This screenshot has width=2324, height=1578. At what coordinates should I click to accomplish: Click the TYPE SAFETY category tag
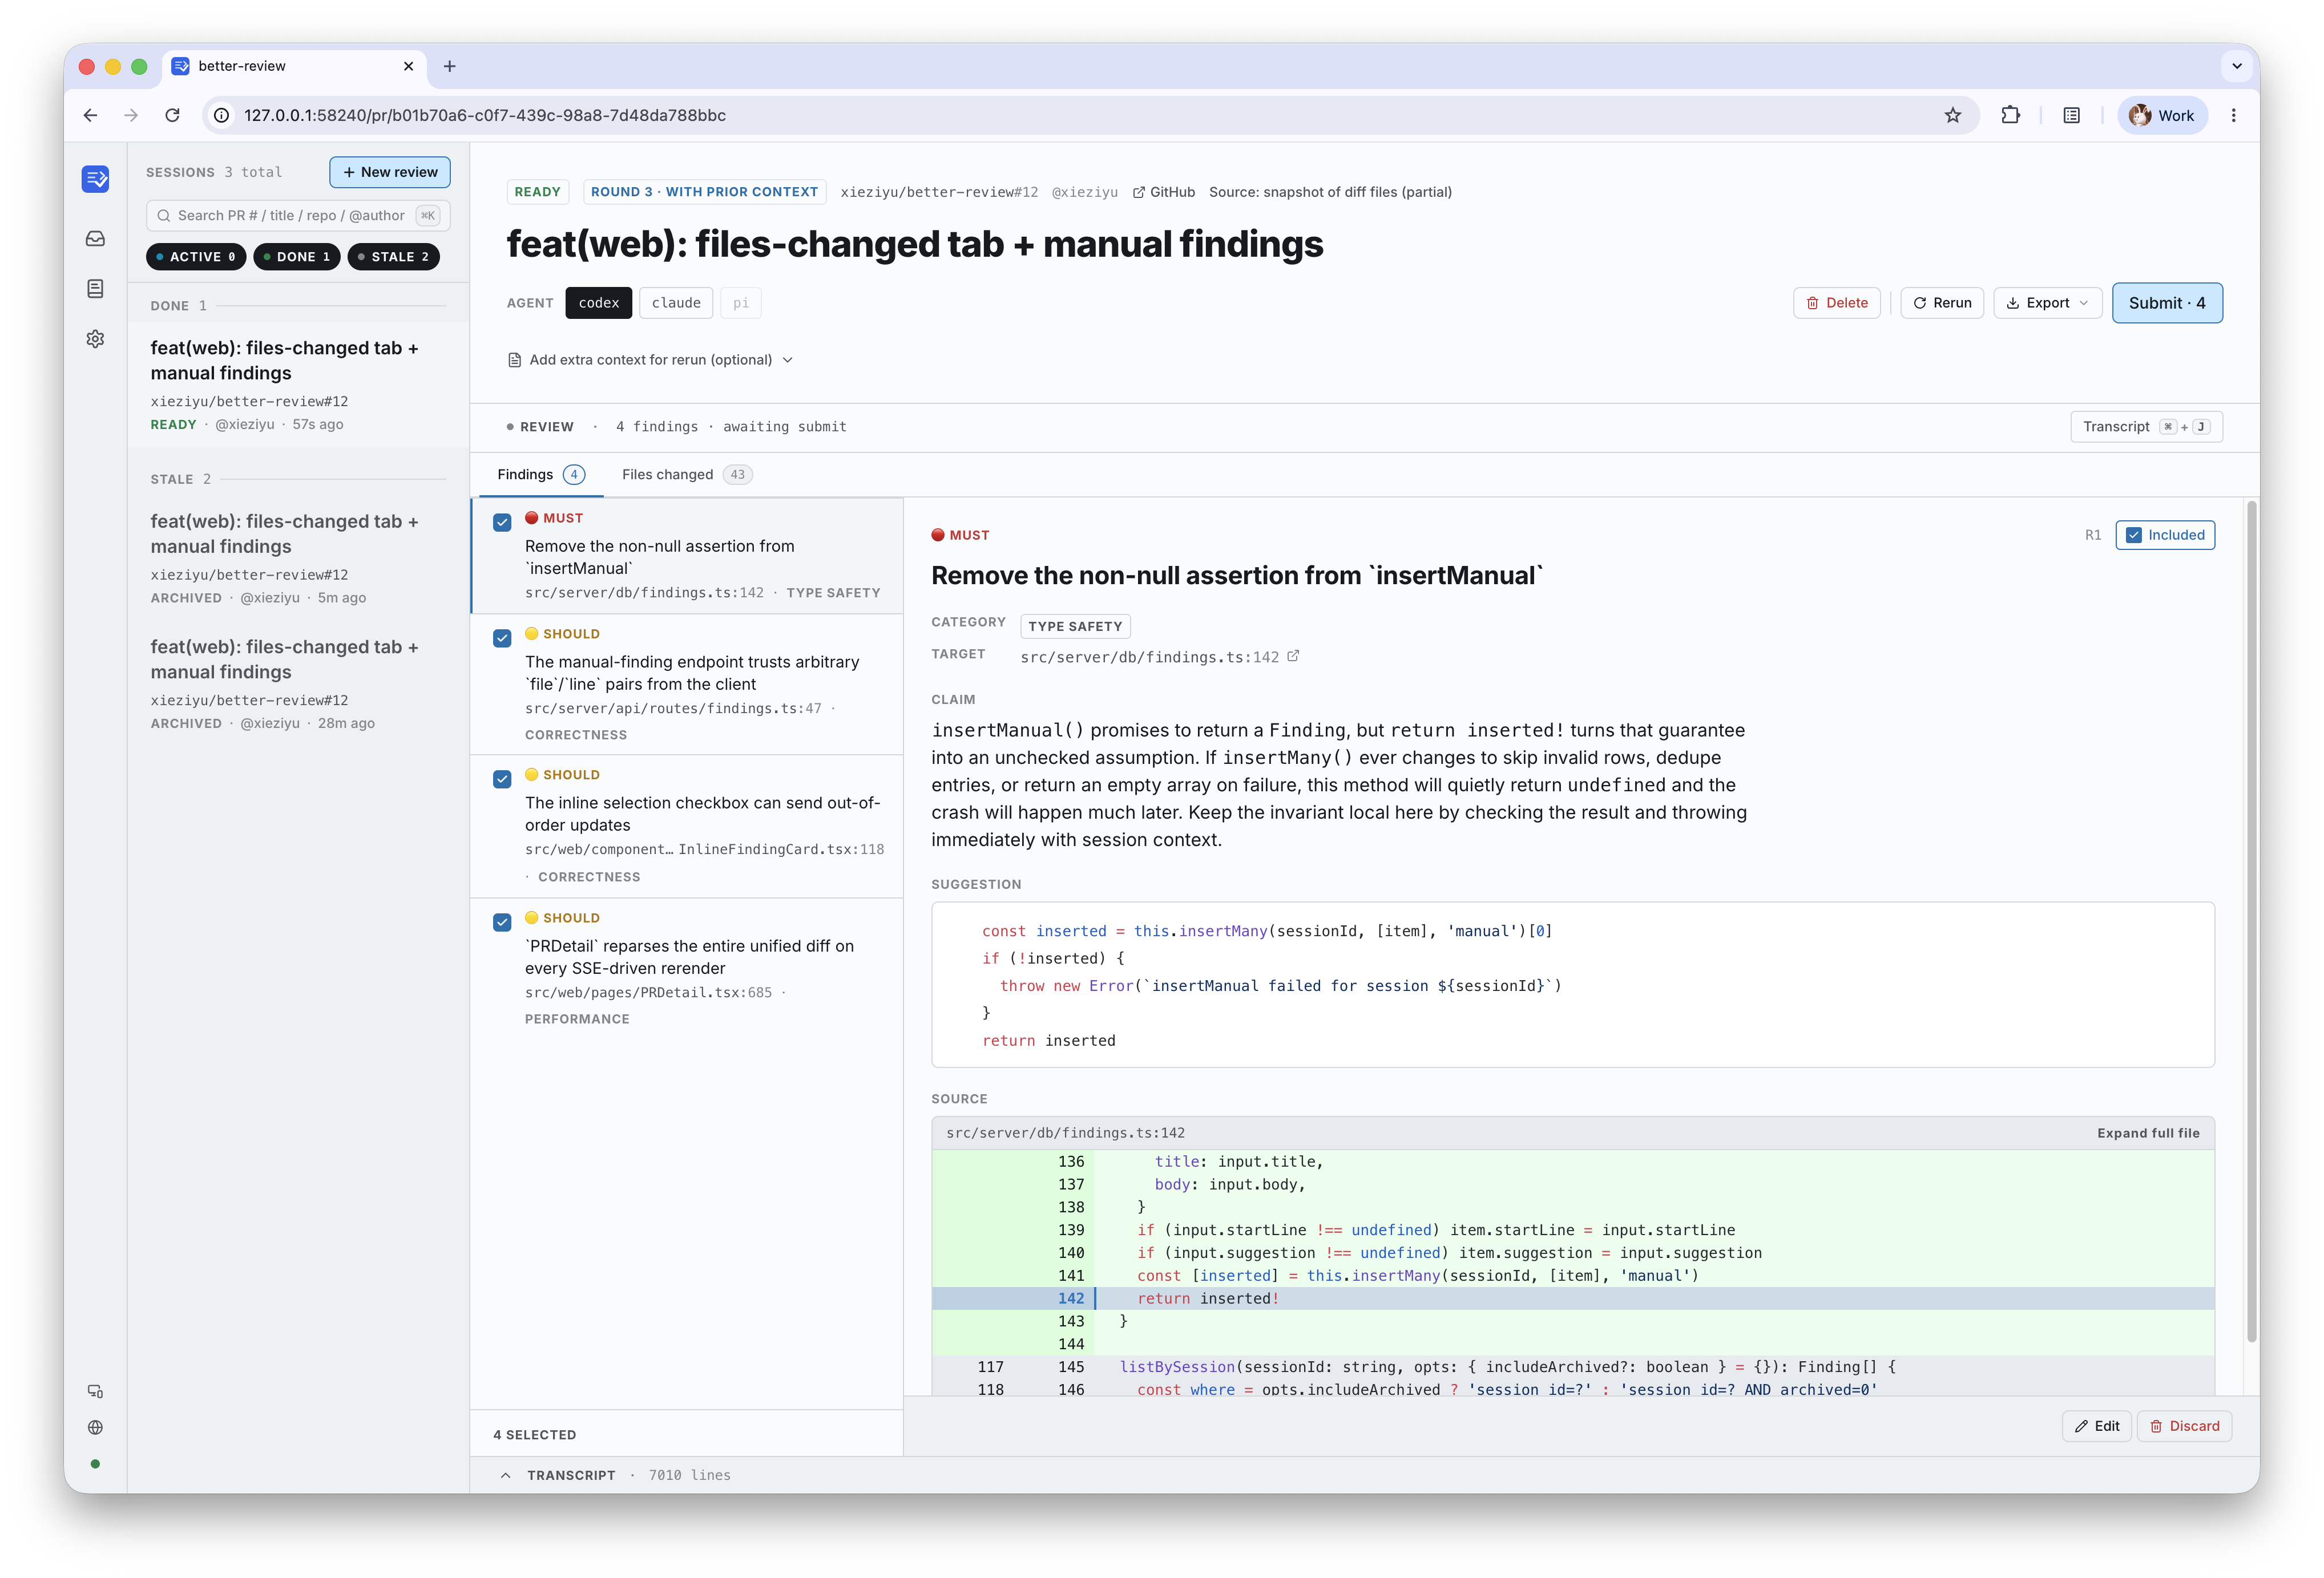1075,626
